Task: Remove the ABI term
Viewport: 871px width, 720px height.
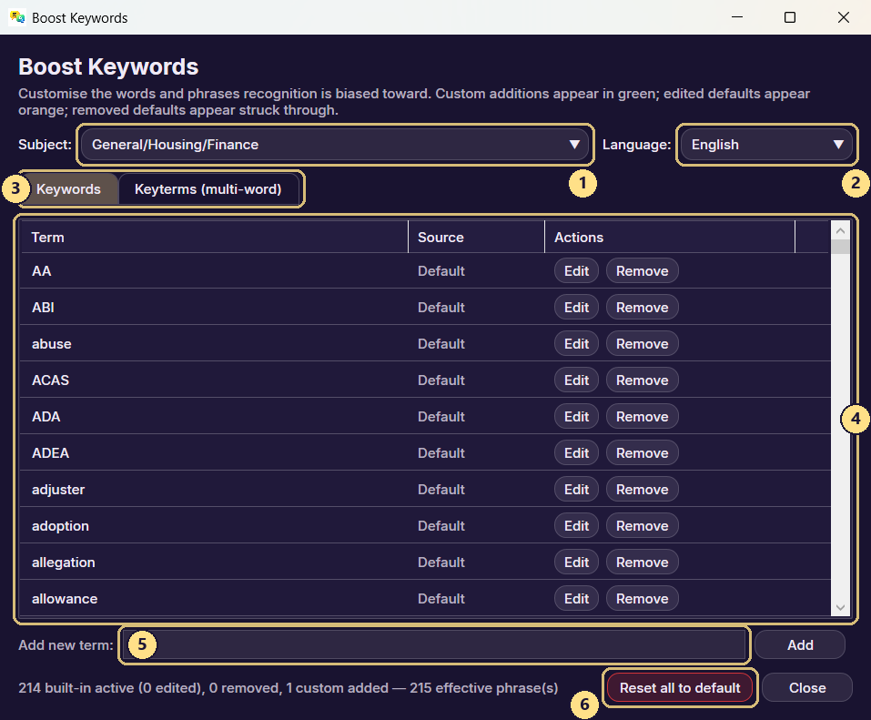Action: click(x=643, y=308)
